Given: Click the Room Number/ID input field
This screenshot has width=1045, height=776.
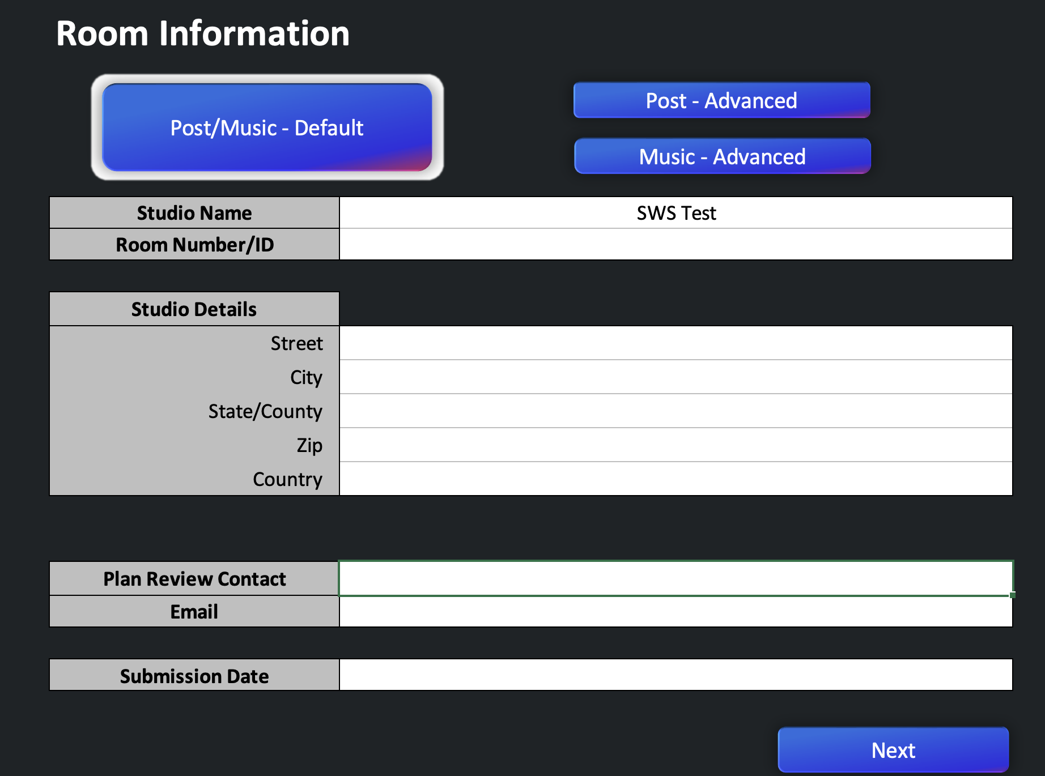Looking at the screenshot, I should [676, 245].
